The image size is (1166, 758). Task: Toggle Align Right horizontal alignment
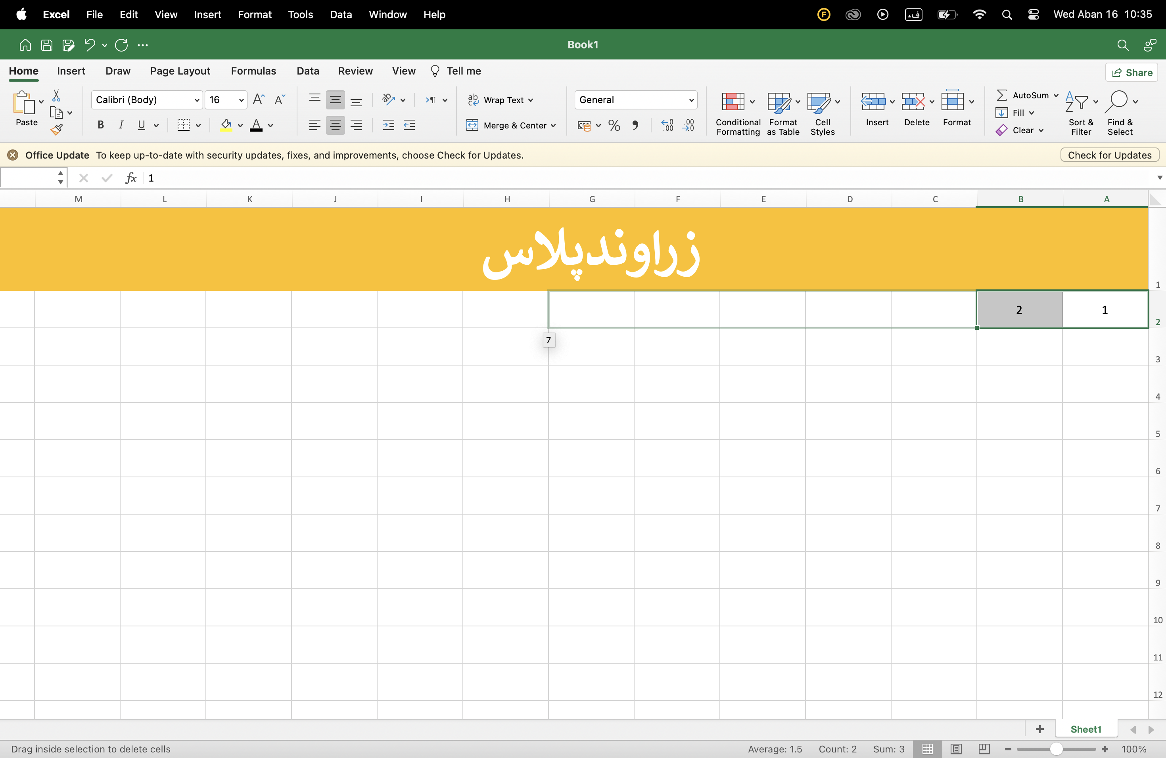click(x=356, y=125)
